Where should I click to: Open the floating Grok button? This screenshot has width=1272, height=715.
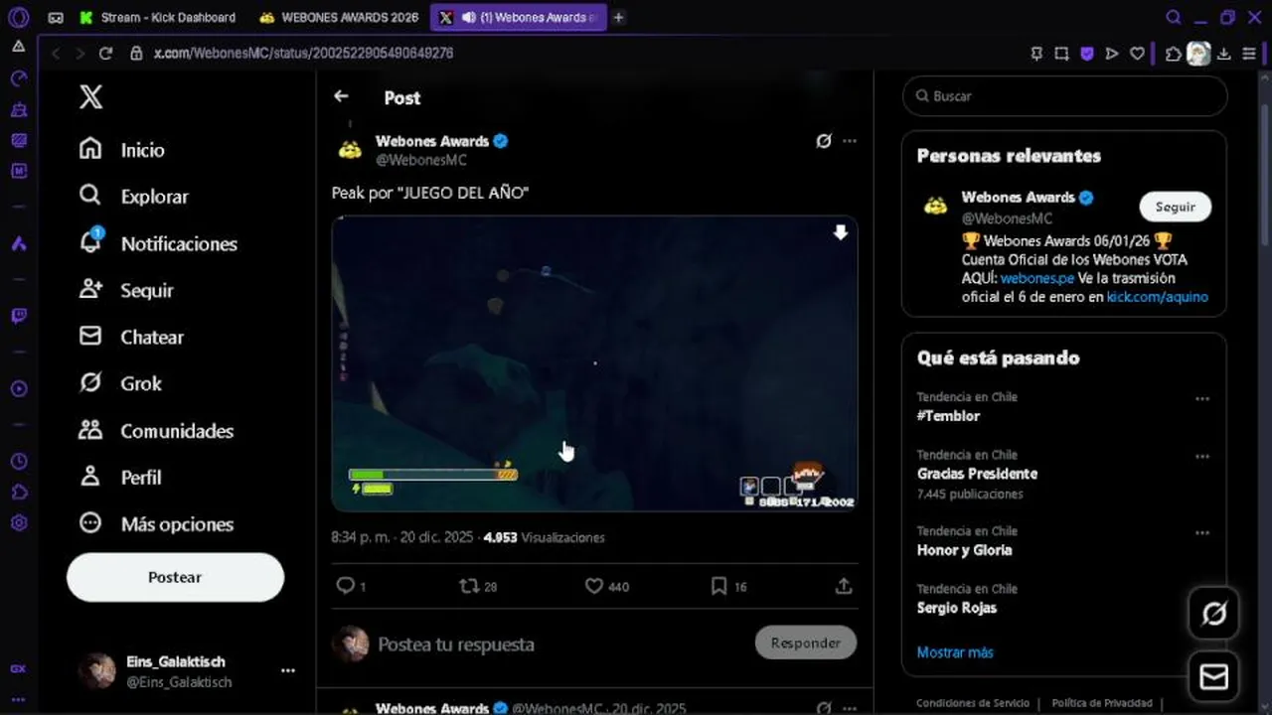tap(1213, 614)
